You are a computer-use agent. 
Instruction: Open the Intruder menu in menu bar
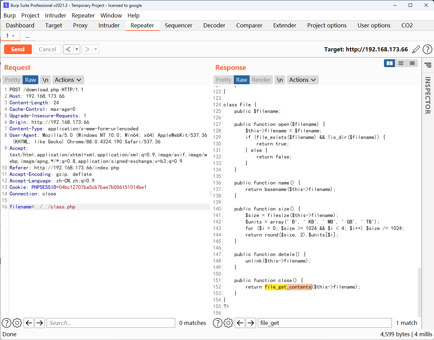tap(56, 15)
